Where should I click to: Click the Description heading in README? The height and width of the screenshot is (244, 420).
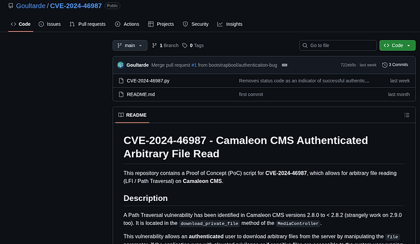[145, 198]
